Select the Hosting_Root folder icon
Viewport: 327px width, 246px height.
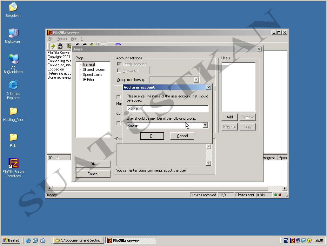click(x=13, y=114)
